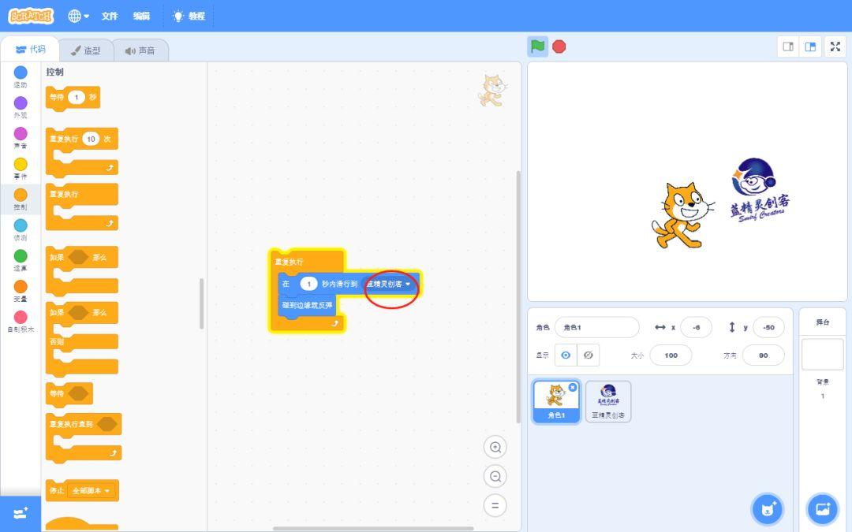Viewport: 852px width, 532px height.
Task: Reset workspace zoom with equals button
Action: coord(495,506)
